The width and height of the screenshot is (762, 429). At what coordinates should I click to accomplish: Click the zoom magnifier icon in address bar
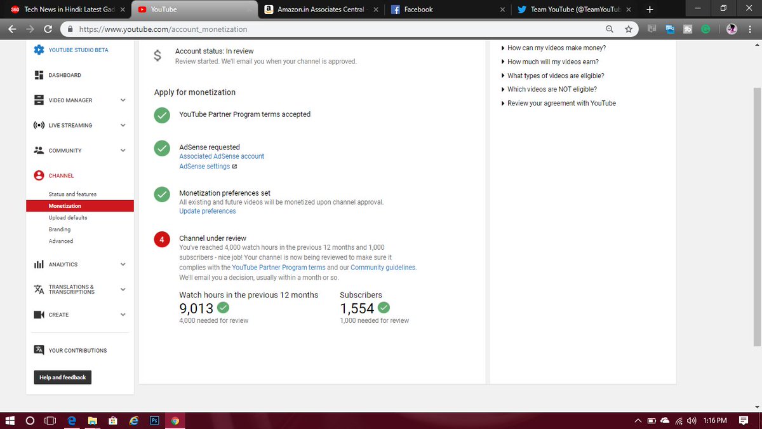610,29
